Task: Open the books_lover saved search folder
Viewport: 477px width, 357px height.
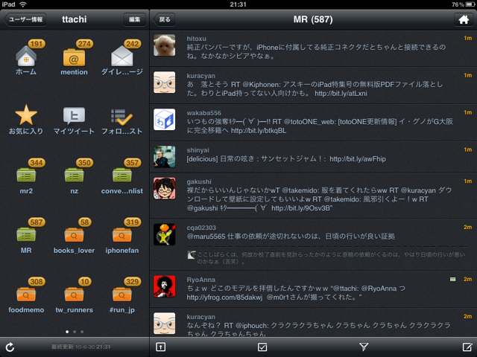Action: point(74,235)
